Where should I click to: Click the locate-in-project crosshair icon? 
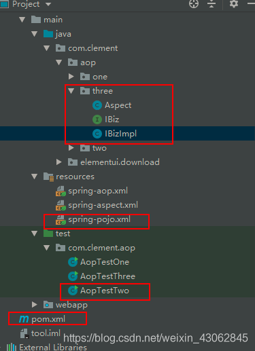tap(194, 4)
